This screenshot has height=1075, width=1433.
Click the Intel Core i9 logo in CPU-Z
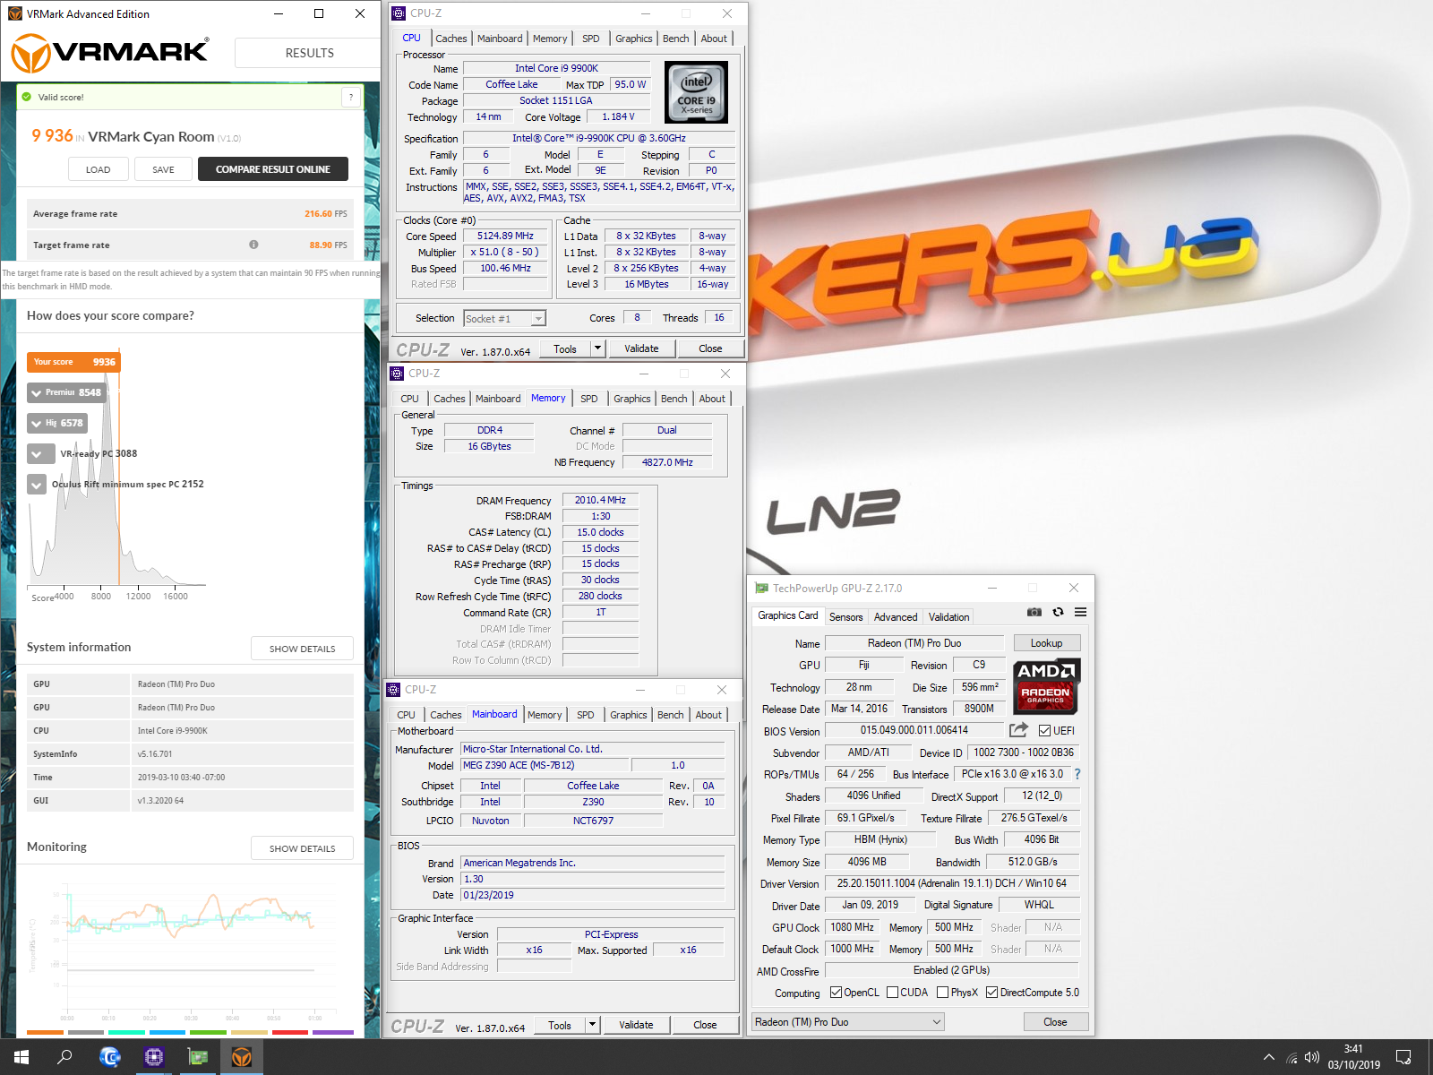[696, 92]
